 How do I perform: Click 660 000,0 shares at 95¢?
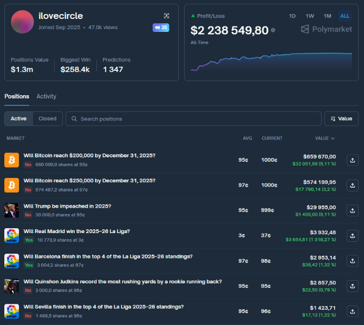[61, 164]
